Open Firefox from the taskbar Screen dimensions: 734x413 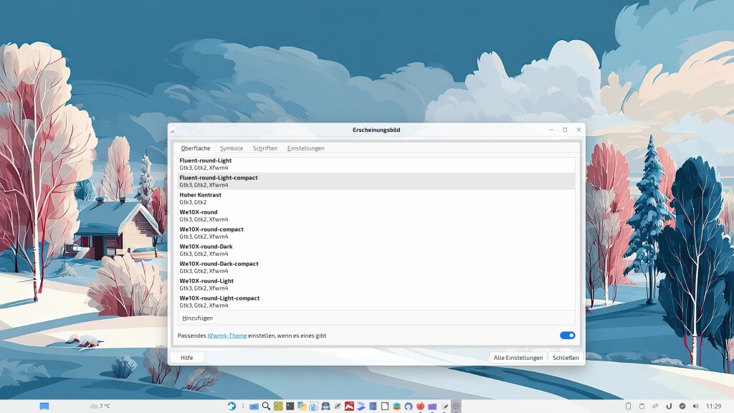[x=420, y=406]
